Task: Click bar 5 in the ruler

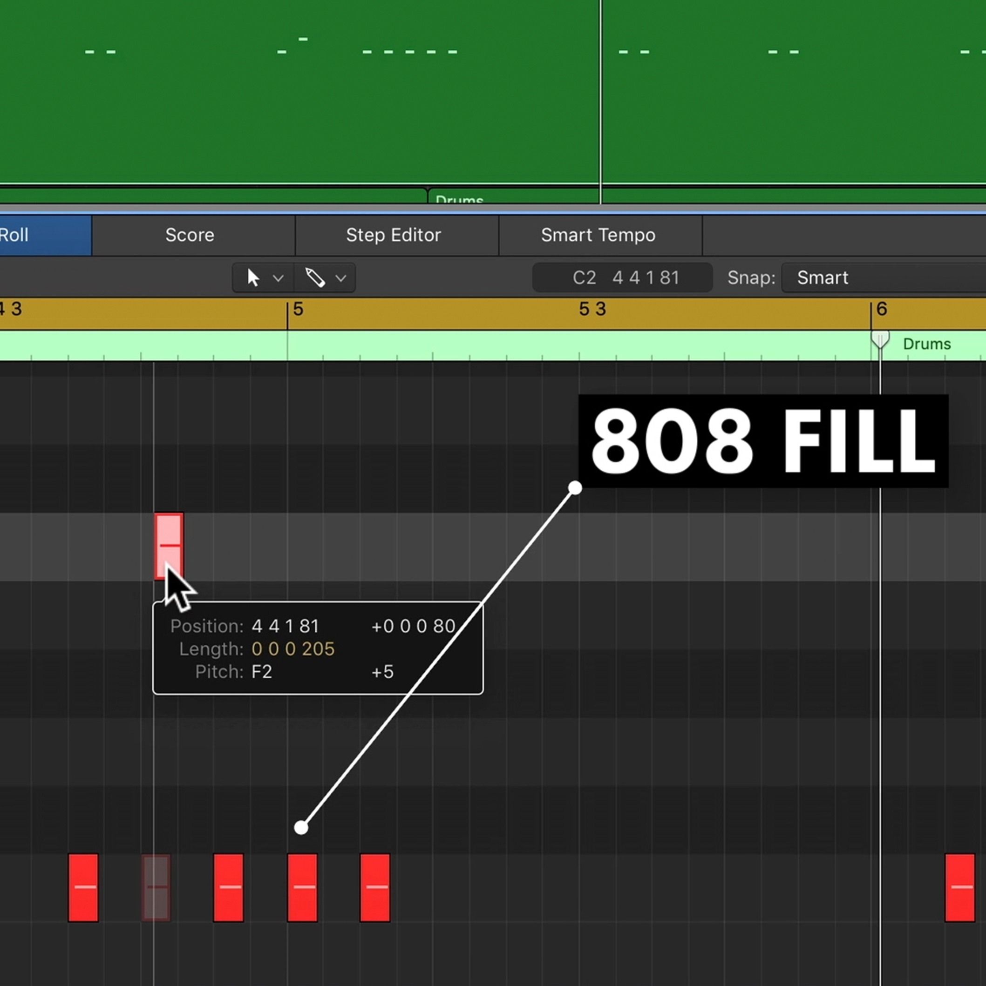Action: click(x=298, y=310)
